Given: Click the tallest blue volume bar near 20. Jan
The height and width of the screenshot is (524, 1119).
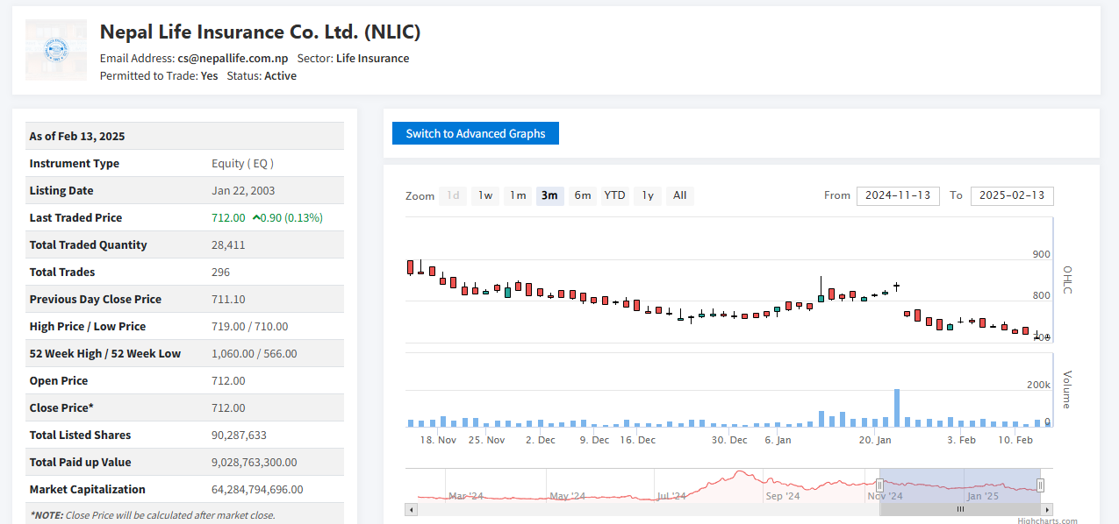Looking at the screenshot, I should pos(897,407).
